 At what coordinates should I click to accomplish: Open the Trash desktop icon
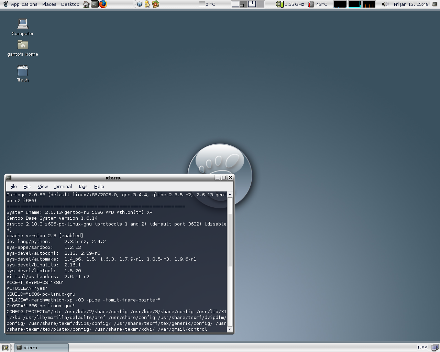coord(23,71)
